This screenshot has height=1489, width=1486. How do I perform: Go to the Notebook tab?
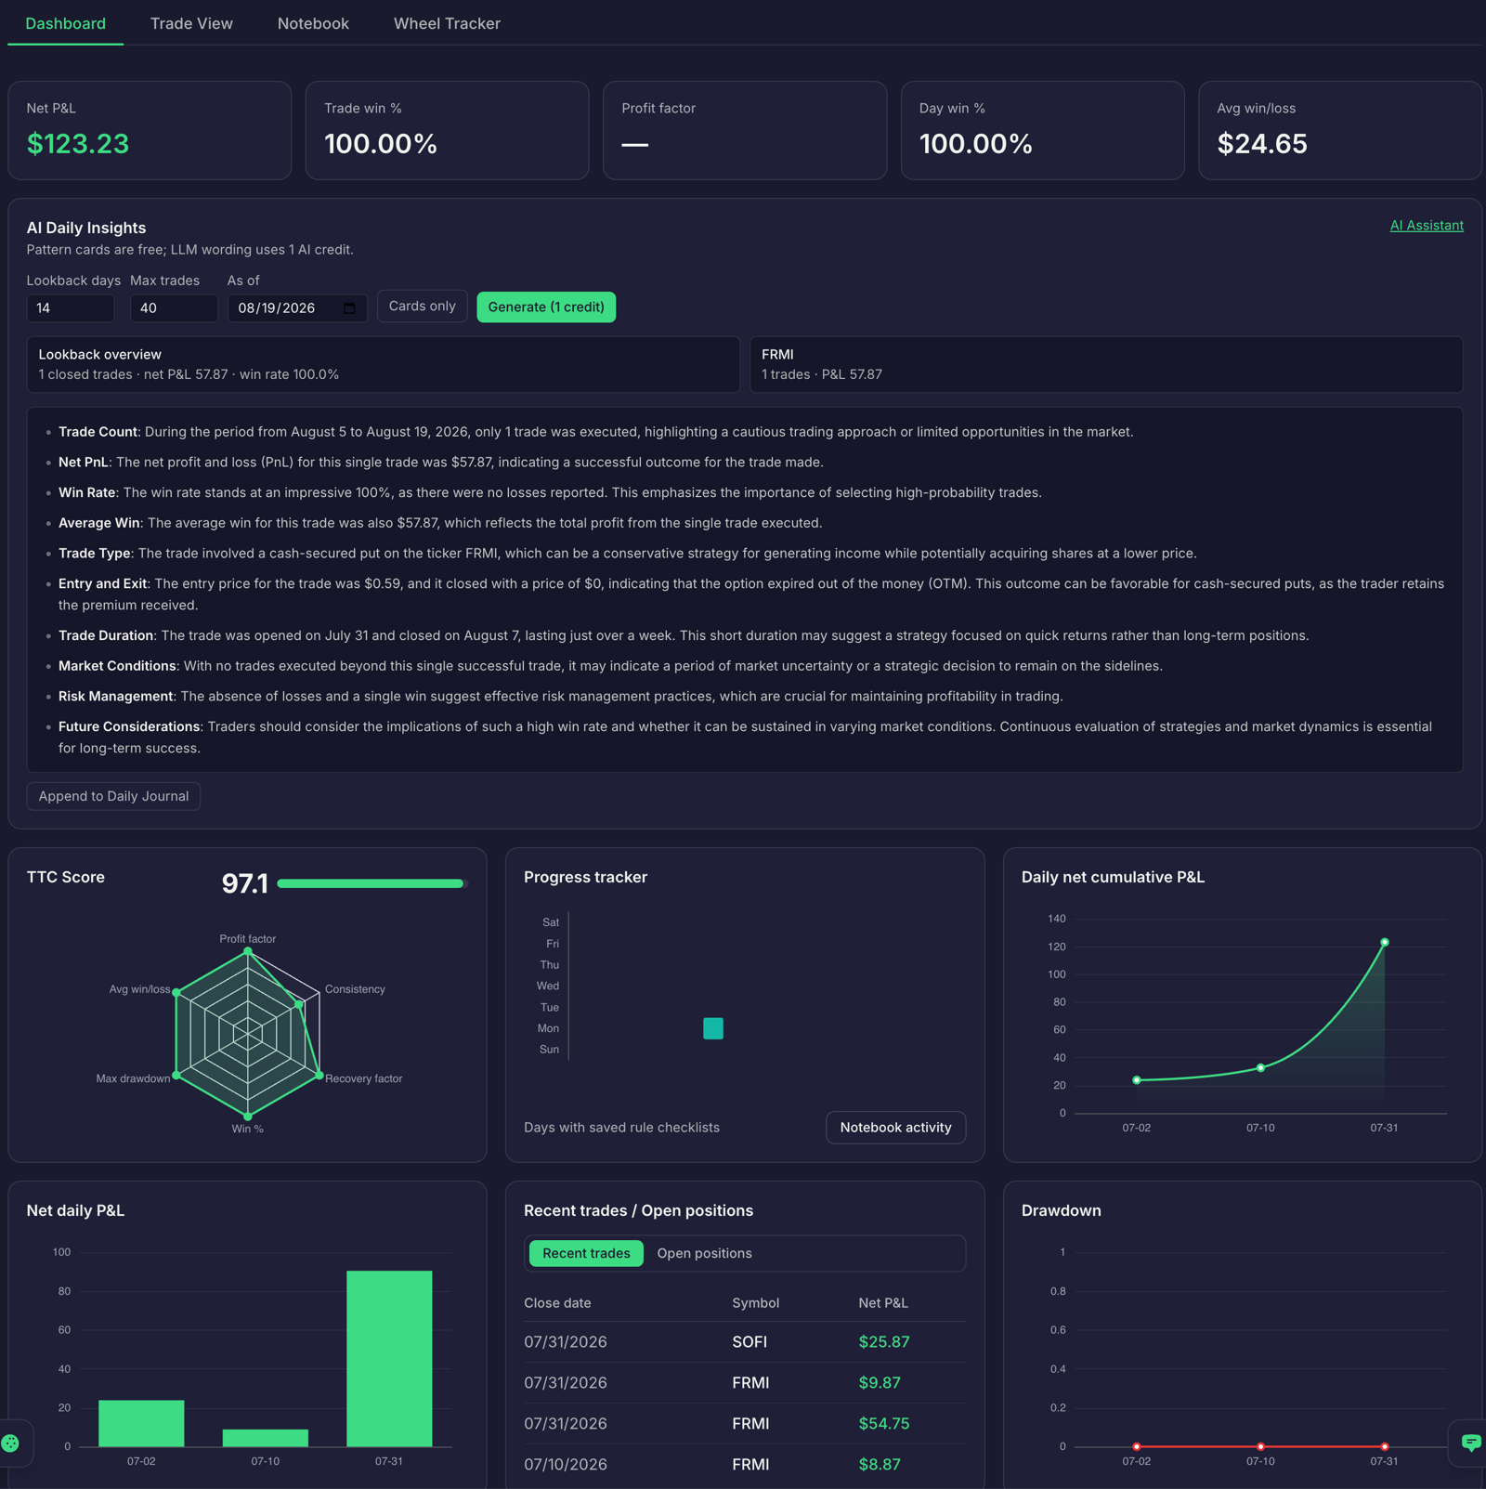313,23
